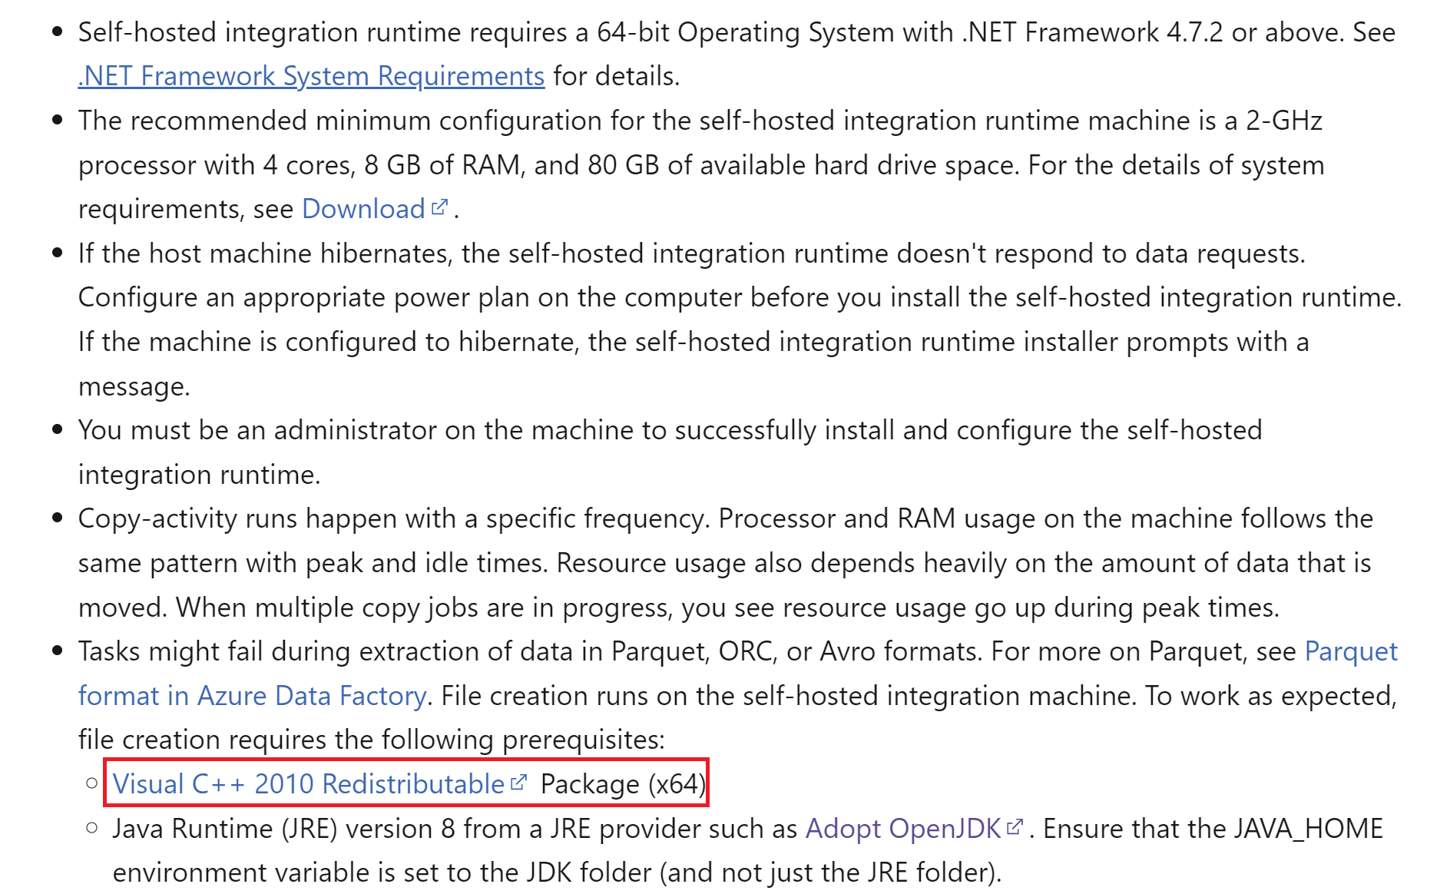Viewport: 1450px width, 894px height.
Task: Click the bullet before 'Tasks might fail during extraction'
Action: (57, 651)
